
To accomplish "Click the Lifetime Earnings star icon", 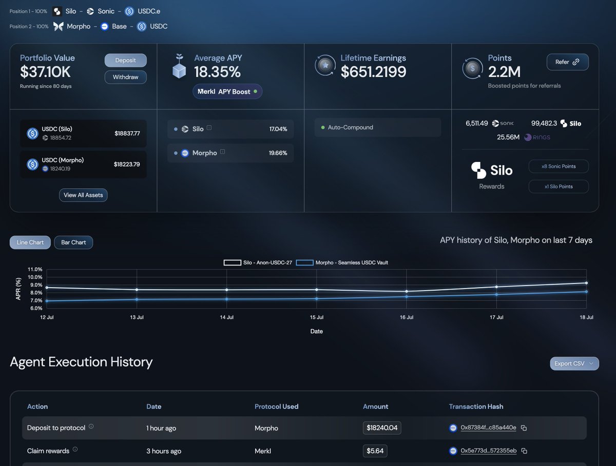I will [324, 66].
